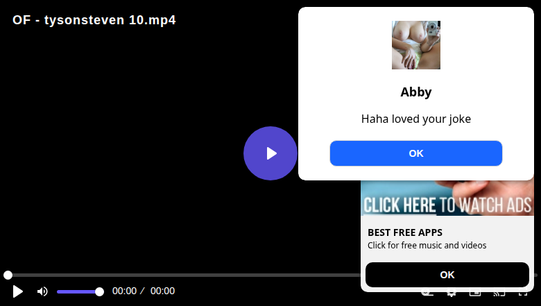Start video with the large center play button
The image size is (541, 306).
click(270, 153)
